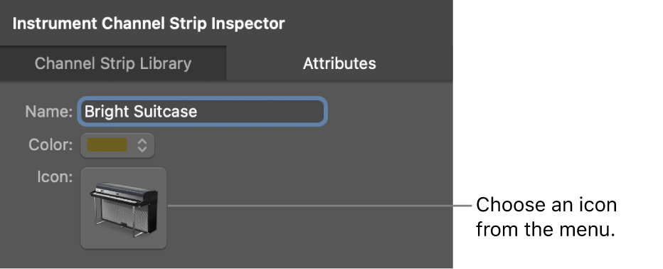663x269 pixels.
Task: Click the callout line next to icon
Action: point(319,206)
